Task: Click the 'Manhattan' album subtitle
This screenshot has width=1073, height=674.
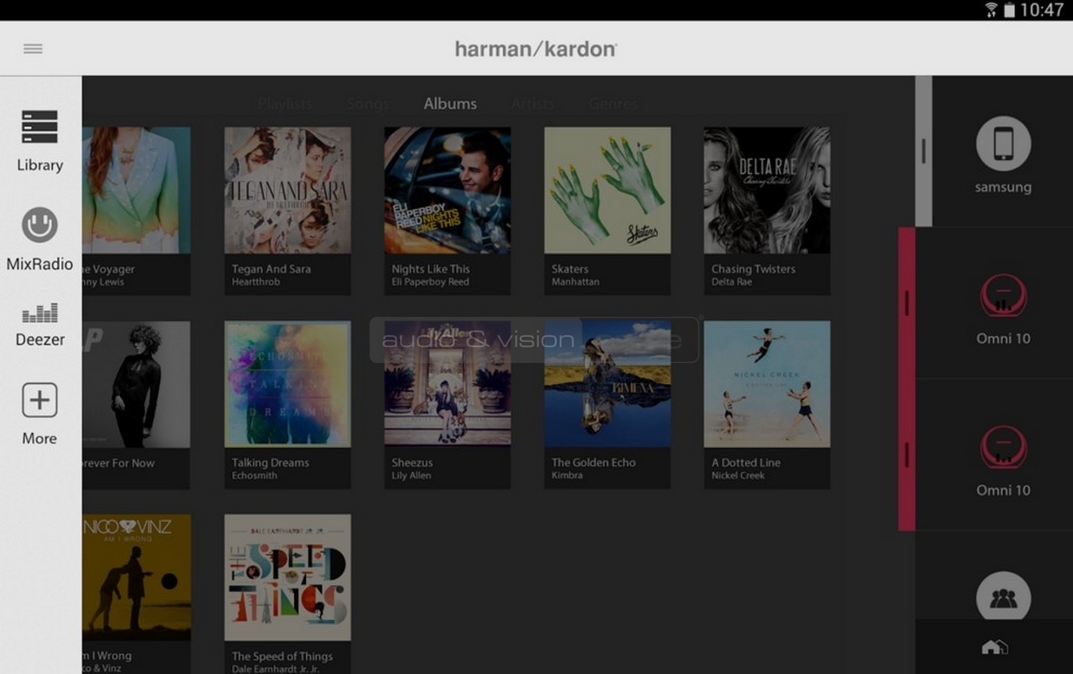Action: tap(575, 283)
